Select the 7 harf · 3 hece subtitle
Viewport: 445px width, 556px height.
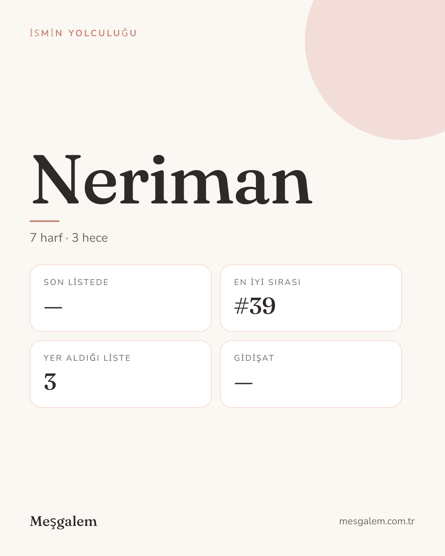tap(69, 238)
